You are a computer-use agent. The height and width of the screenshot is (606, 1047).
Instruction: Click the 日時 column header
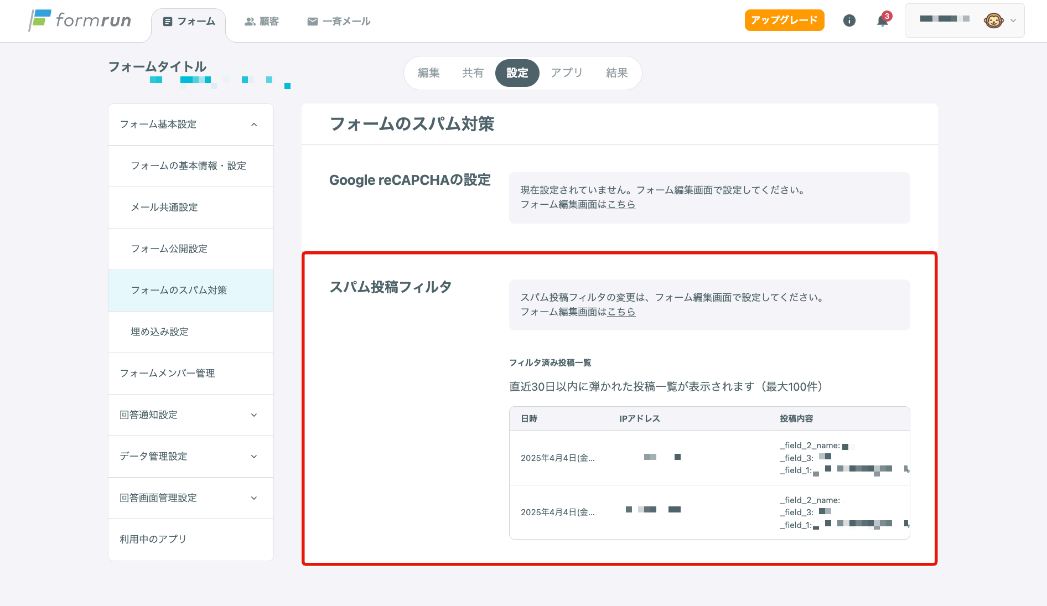click(x=529, y=419)
